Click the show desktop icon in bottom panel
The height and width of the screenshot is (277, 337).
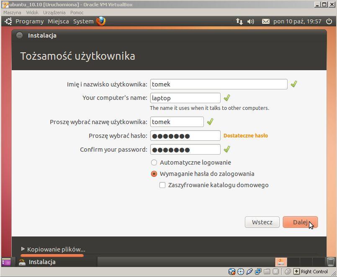pyautogui.click(x=6, y=262)
